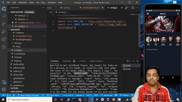The height and width of the screenshot is (102, 182).
Task: Change UTF-8 encoding setting
Action: pos(89,95)
